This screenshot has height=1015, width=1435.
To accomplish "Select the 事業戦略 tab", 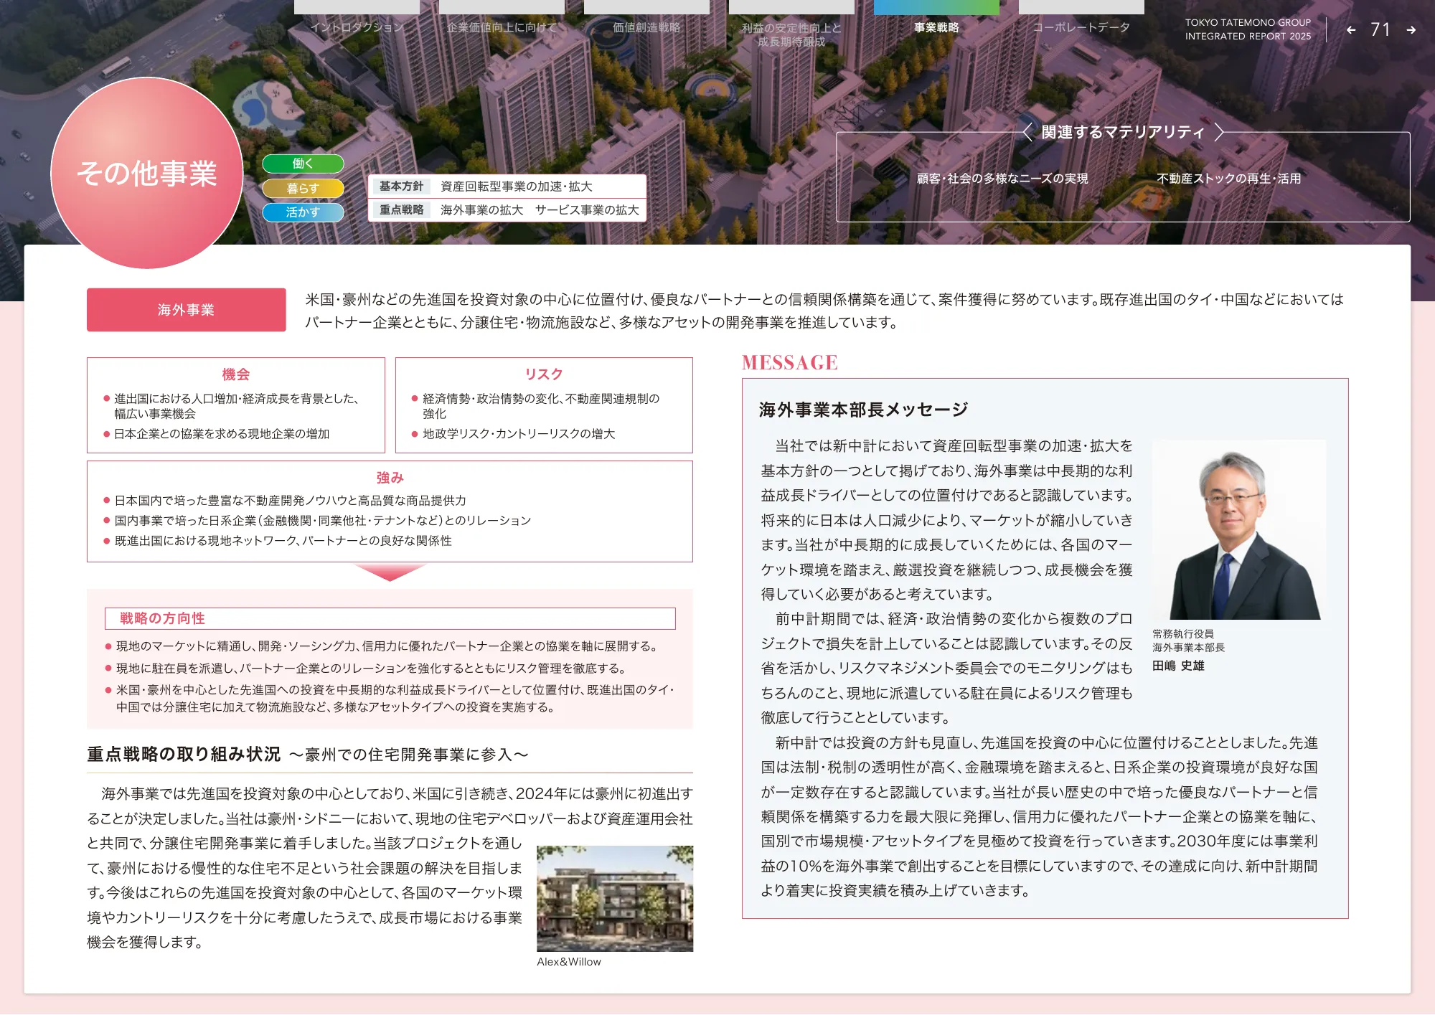I will coord(936,27).
